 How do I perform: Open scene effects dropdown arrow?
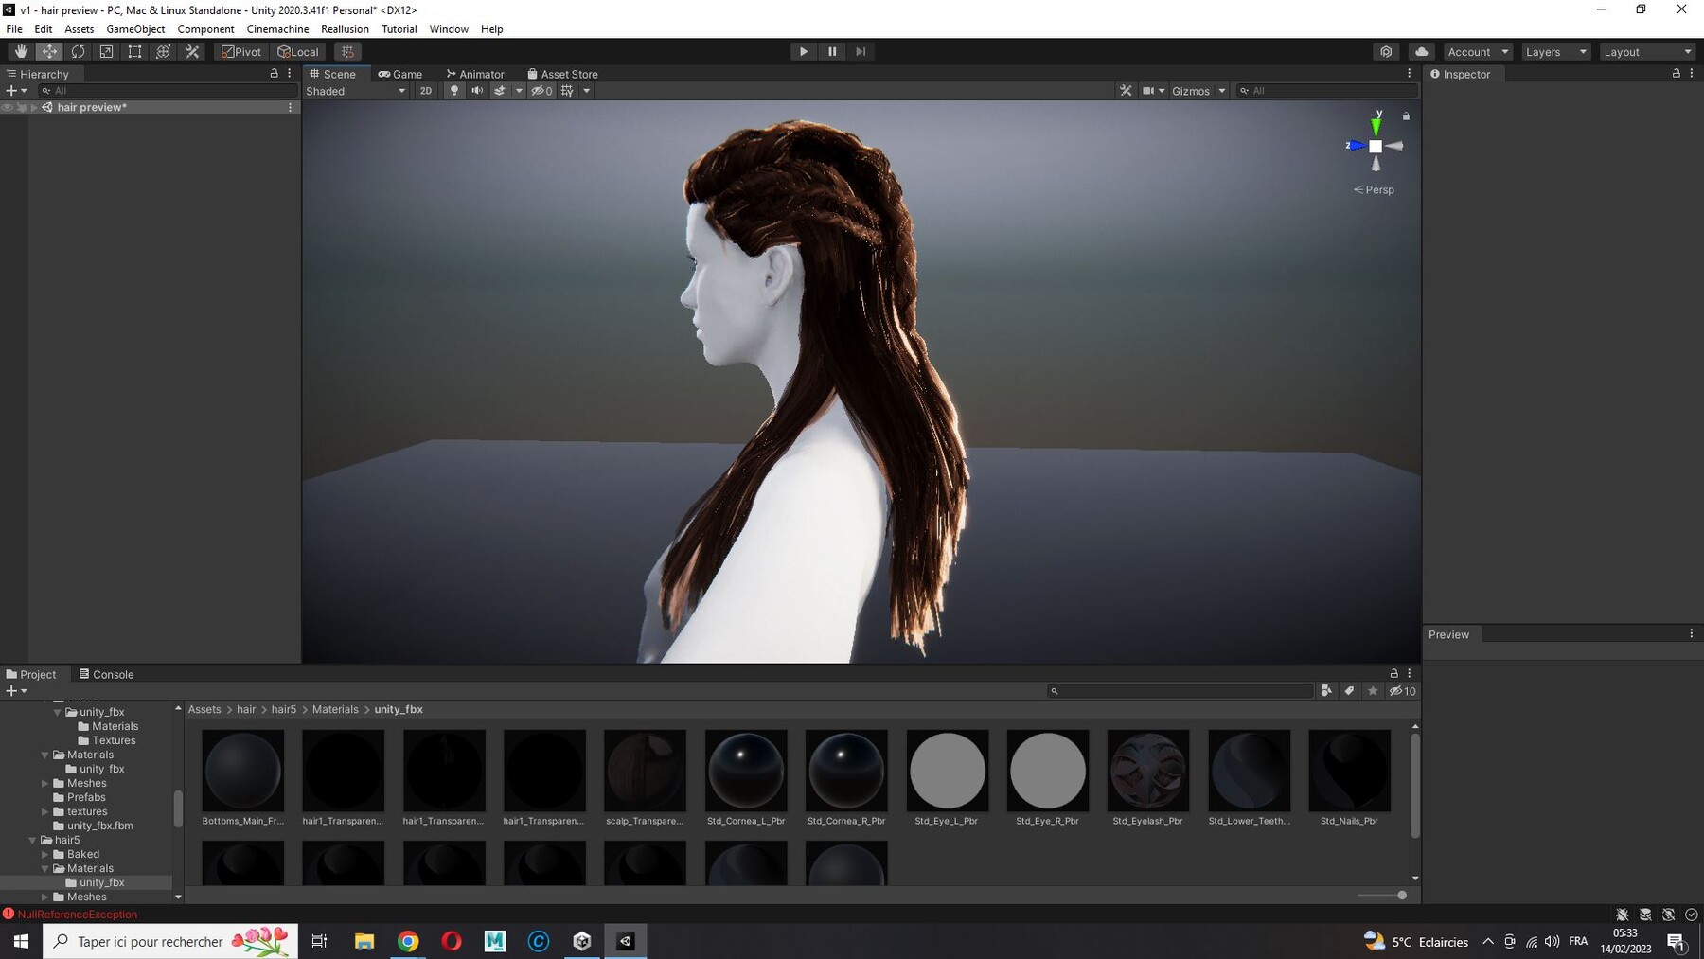[519, 91]
